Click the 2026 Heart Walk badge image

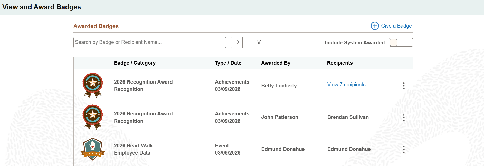[93, 149]
